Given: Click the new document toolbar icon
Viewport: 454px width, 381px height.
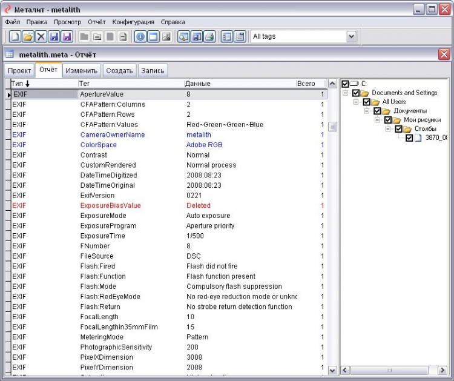Looking at the screenshot, I should (x=15, y=37).
